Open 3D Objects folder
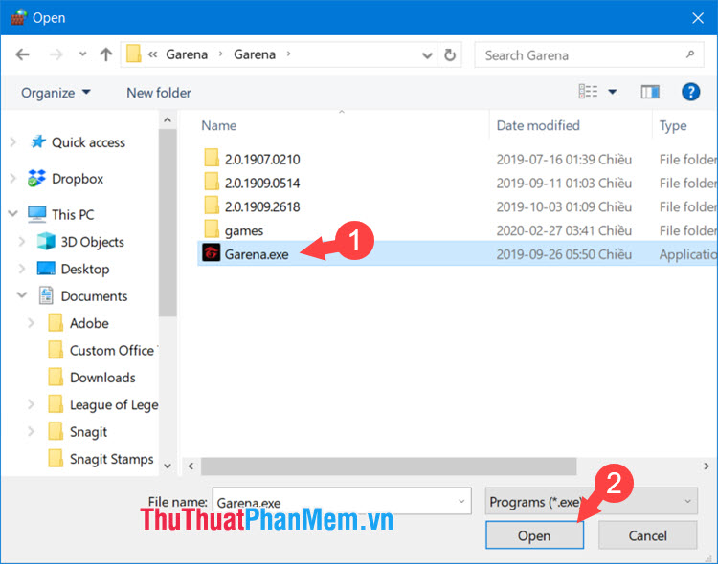The width and height of the screenshot is (718, 564). (92, 242)
